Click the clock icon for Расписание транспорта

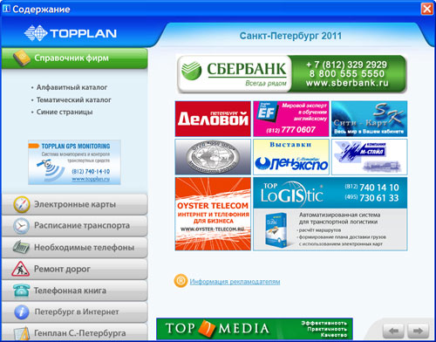pos(21,226)
